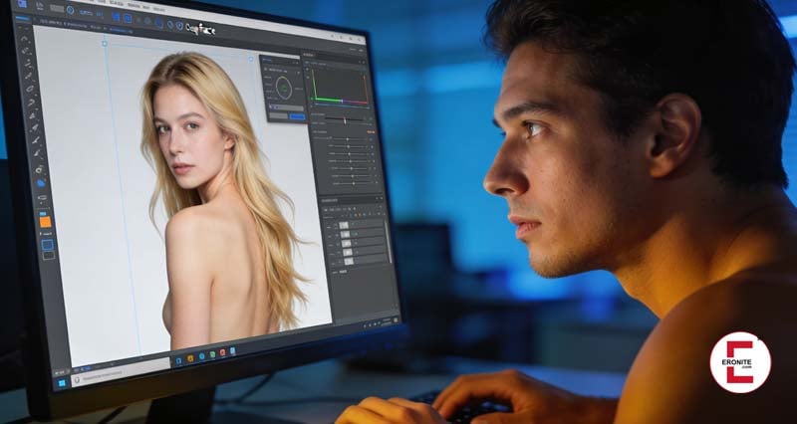Screen dimensions: 797x424
Task: Click the blue app logo in top-left corner
Action: pos(22,4)
